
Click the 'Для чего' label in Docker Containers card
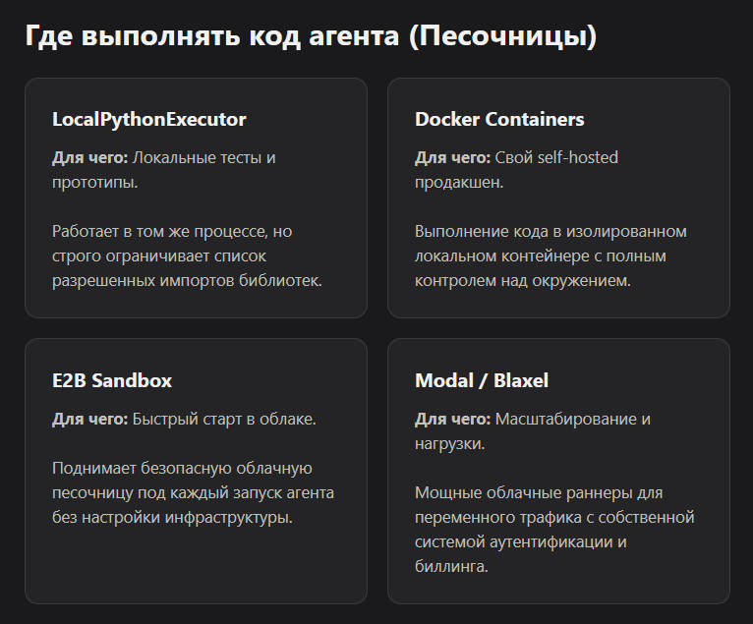pyautogui.click(x=452, y=157)
